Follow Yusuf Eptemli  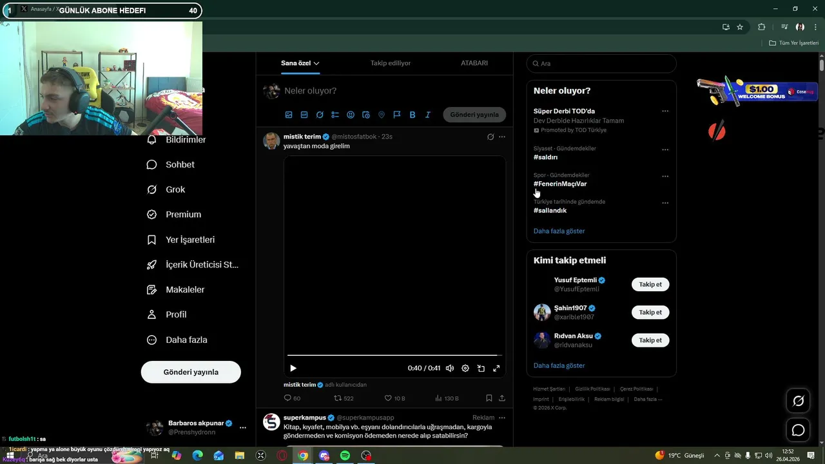click(650, 284)
